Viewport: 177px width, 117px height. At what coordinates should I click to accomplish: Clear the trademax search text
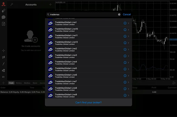[x=119, y=14]
